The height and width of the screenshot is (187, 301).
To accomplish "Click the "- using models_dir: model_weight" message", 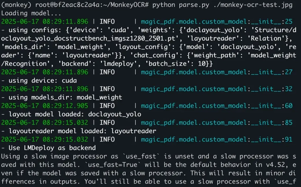I will (x=62, y=97).
